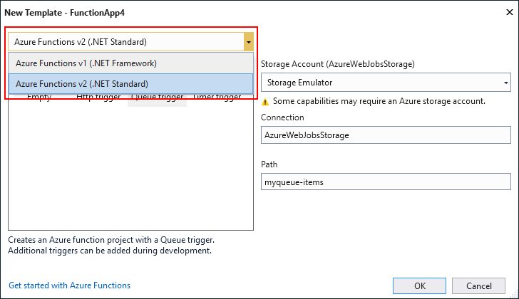Open the Azure Functions version dropdown arrow
519x299 pixels.
click(x=249, y=42)
